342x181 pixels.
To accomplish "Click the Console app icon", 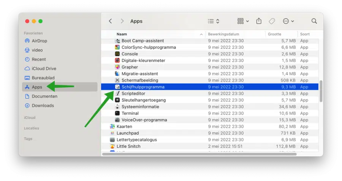I will pyautogui.click(x=117, y=54).
